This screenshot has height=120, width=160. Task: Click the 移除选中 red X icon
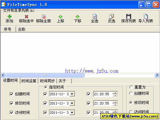tap(26, 16)
